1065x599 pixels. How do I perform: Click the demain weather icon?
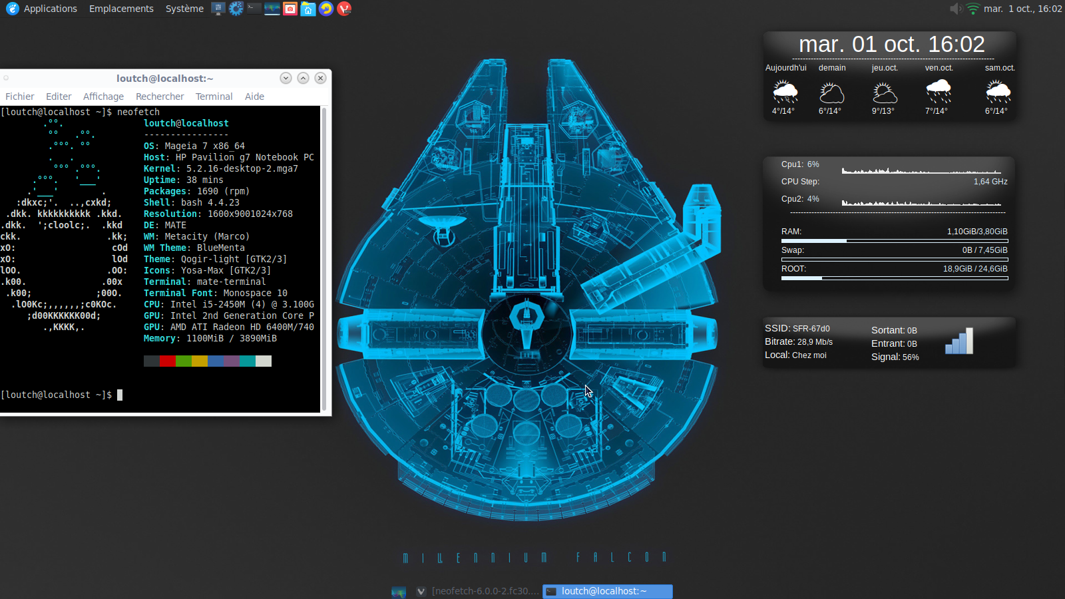tap(831, 92)
